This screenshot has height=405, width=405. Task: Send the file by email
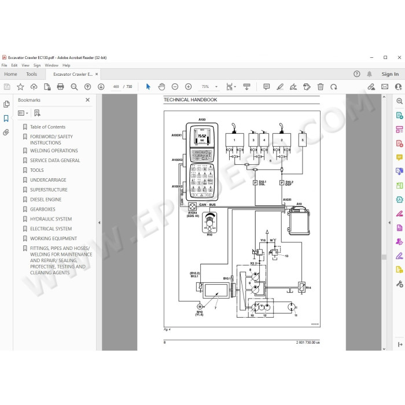coord(385,87)
